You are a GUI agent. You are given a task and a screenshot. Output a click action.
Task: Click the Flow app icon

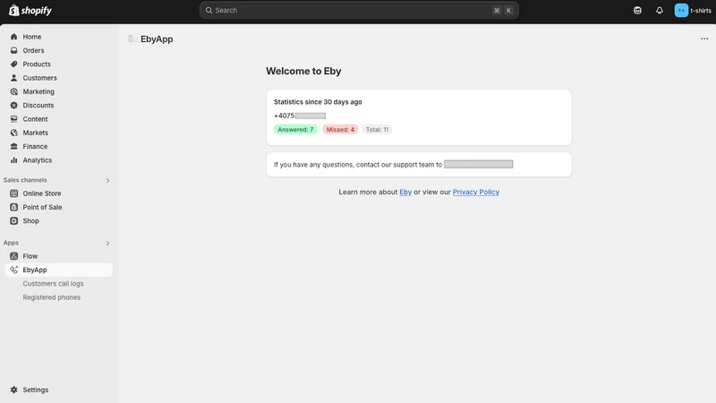pos(13,256)
